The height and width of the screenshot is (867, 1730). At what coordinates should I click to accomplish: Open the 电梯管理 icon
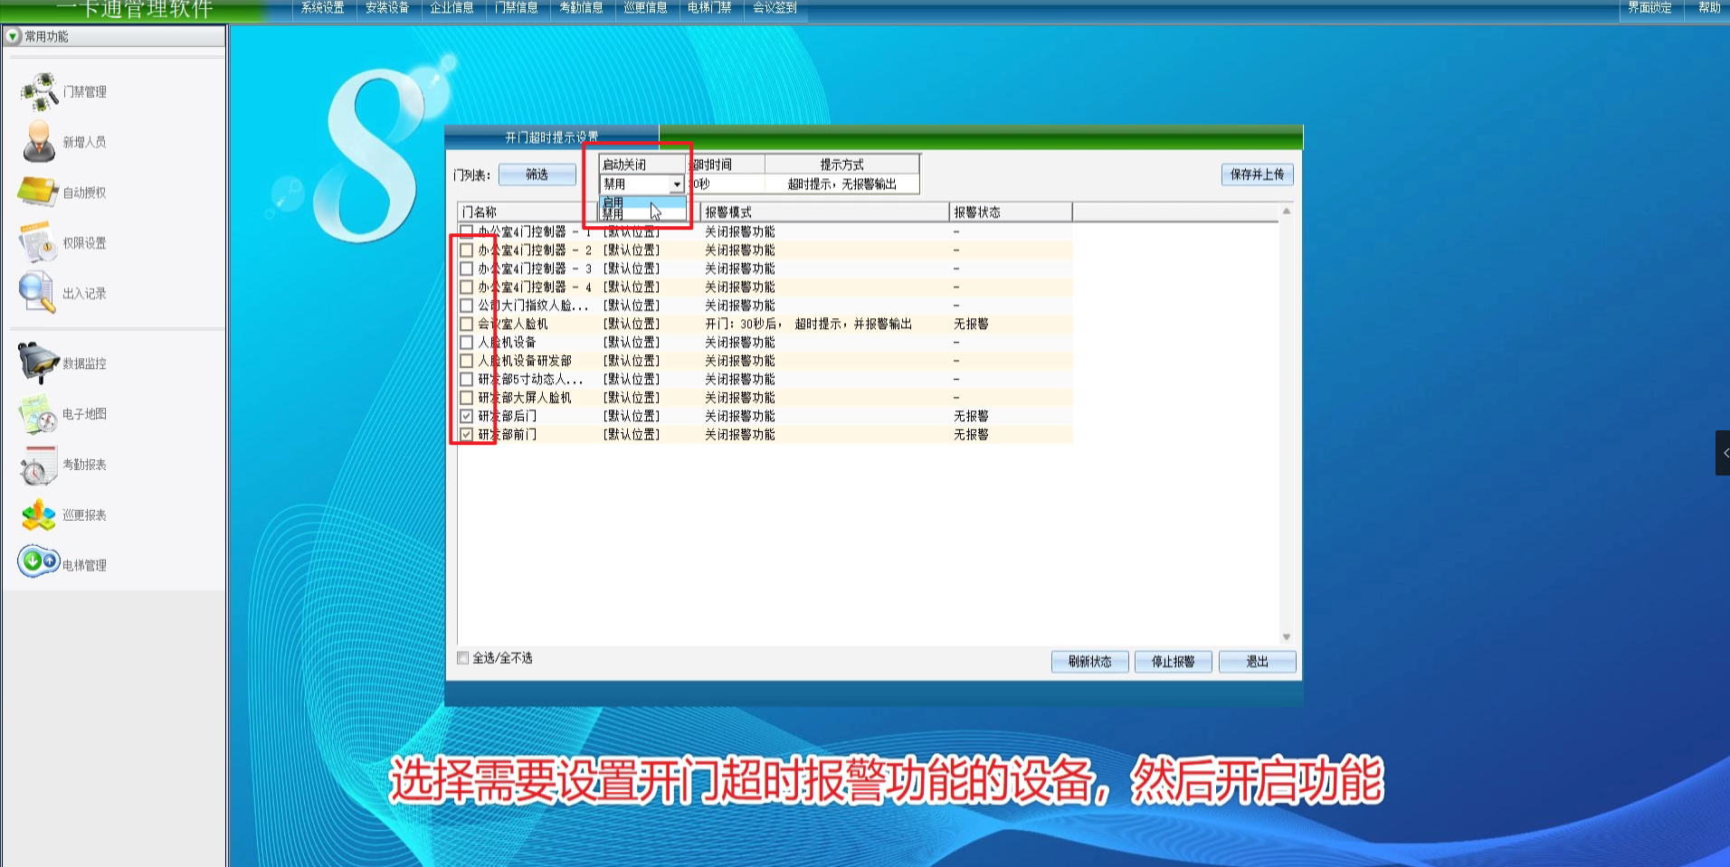[x=38, y=562]
